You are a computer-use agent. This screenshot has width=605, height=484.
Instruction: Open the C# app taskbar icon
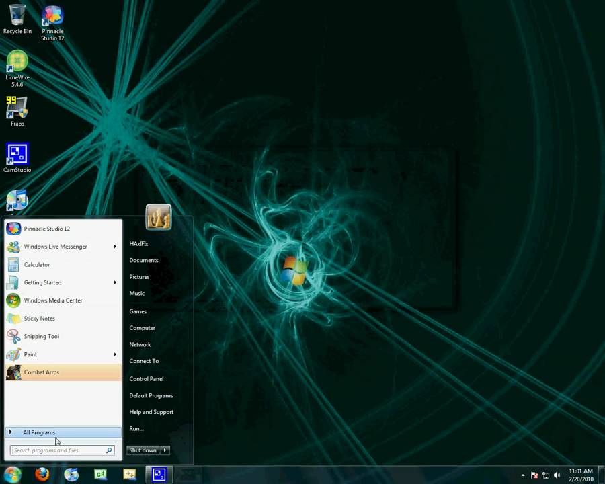click(100, 474)
